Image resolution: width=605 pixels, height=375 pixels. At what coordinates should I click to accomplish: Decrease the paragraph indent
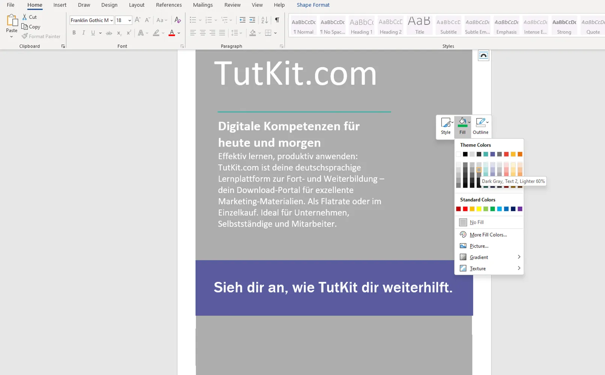(x=242, y=20)
